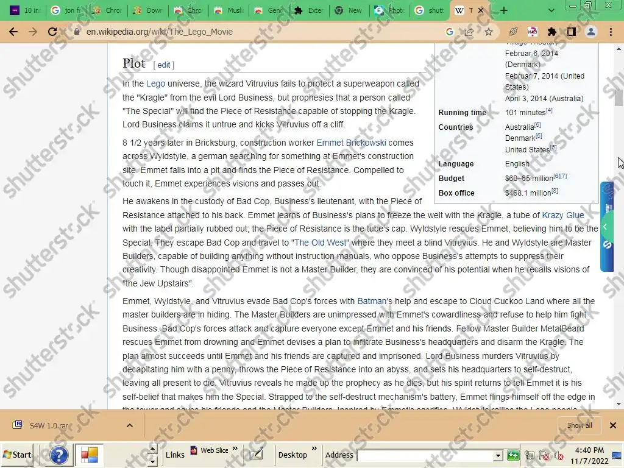624x468 pixels.
Task: Open the Lego article link
Action: (155, 83)
